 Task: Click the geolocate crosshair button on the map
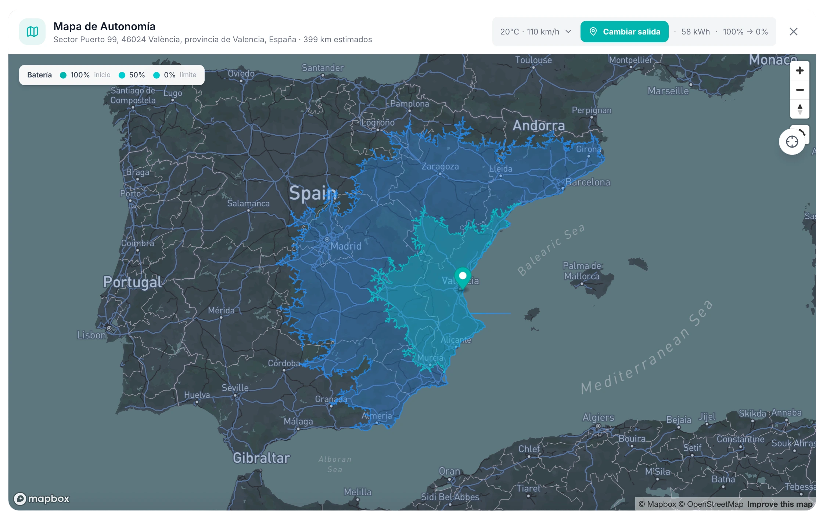(x=793, y=141)
